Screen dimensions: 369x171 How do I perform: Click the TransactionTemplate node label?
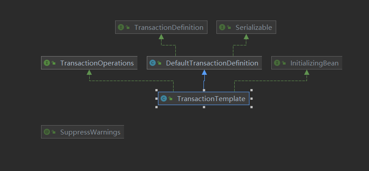[211, 99]
